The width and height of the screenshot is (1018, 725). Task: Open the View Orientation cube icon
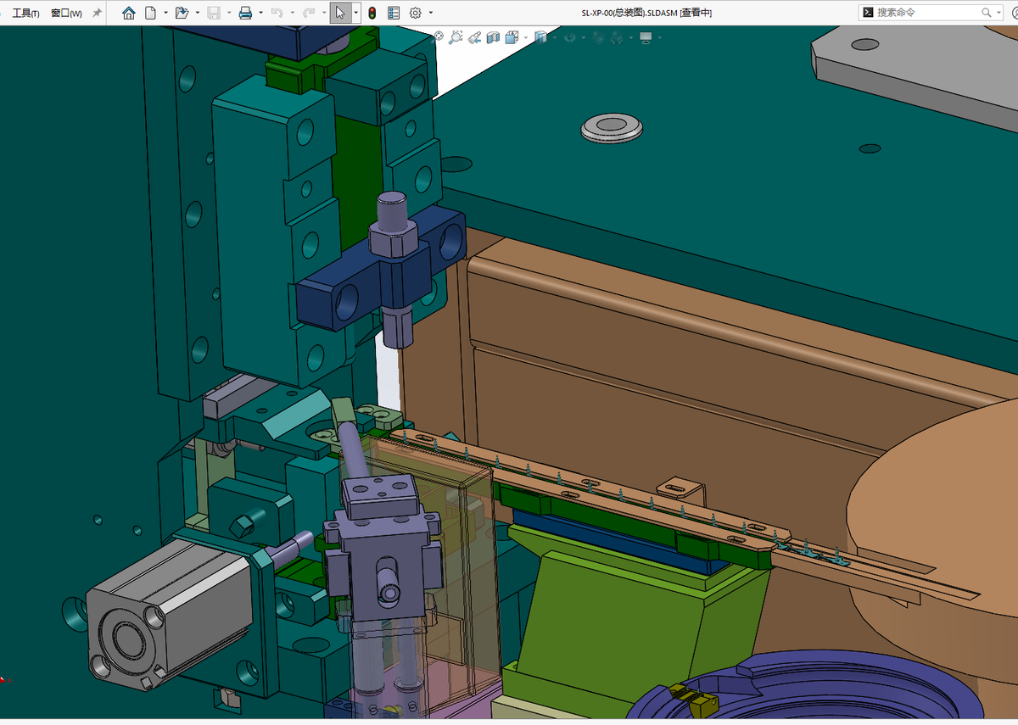[512, 37]
